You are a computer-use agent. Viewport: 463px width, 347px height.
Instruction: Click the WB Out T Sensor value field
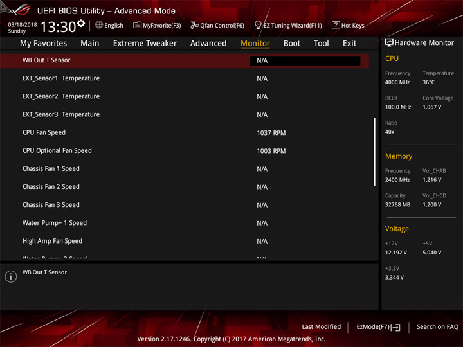pos(305,61)
